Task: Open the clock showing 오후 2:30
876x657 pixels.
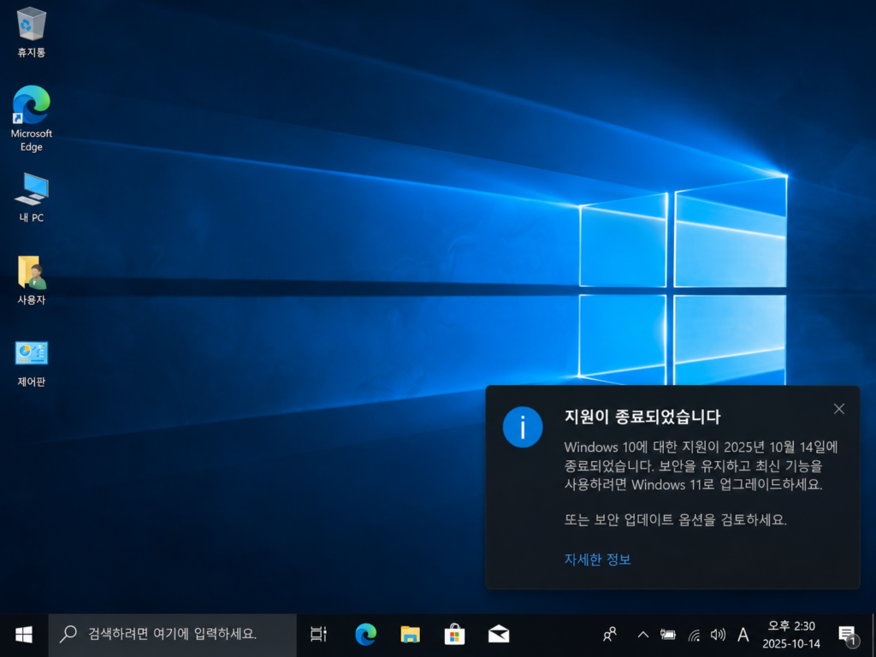Action: pos(791,635)
